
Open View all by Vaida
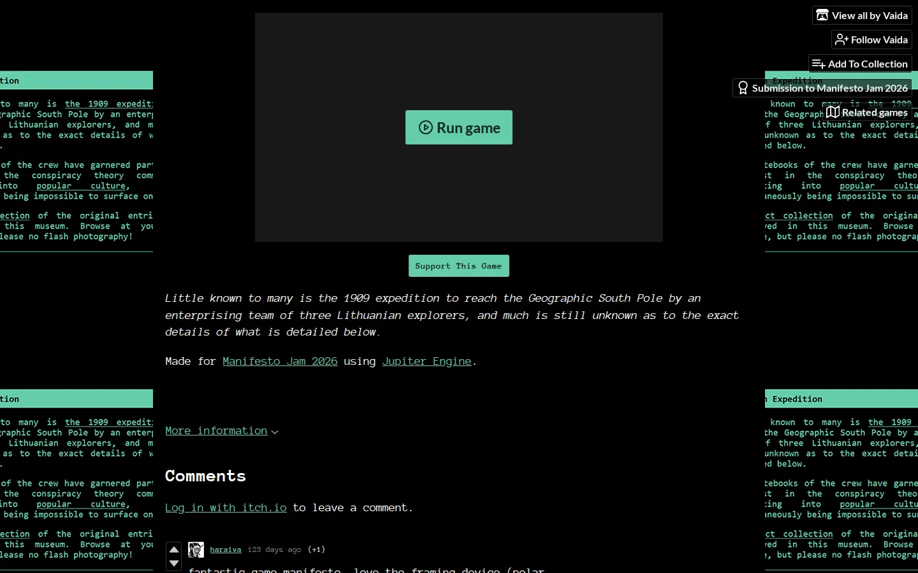pyautogui.click(x=862, y=15)
